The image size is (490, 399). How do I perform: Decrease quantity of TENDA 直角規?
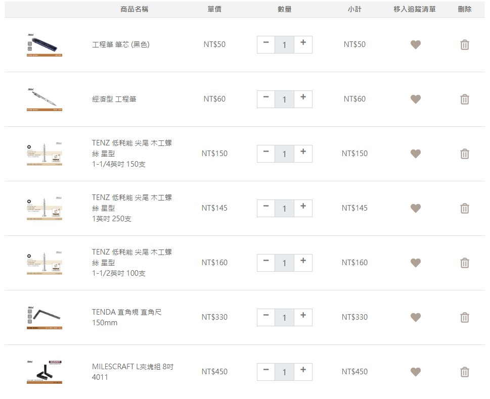pyautogui.click(x=266, y=316)
